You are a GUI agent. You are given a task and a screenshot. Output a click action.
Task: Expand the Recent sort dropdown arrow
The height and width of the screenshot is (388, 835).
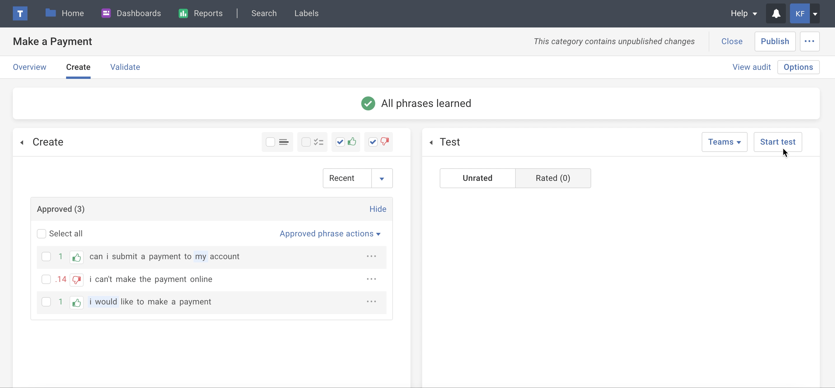(382, 179)
